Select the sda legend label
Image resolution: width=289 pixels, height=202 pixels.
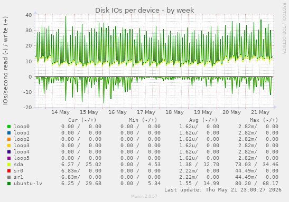pos(18,164)
